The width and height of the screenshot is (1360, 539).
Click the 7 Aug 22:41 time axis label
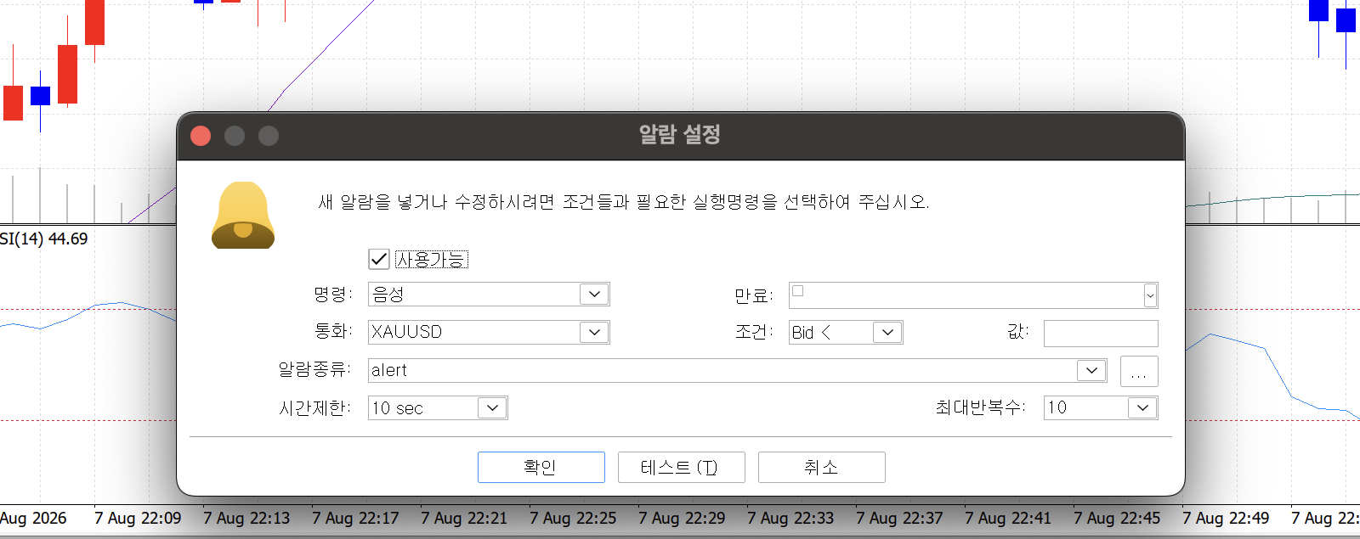tap(1008, 518)
